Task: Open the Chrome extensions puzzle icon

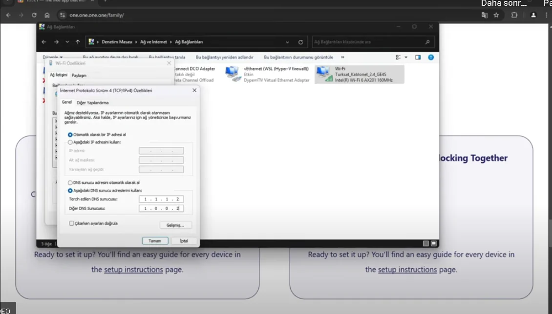Action: click(x=514, y=15)
